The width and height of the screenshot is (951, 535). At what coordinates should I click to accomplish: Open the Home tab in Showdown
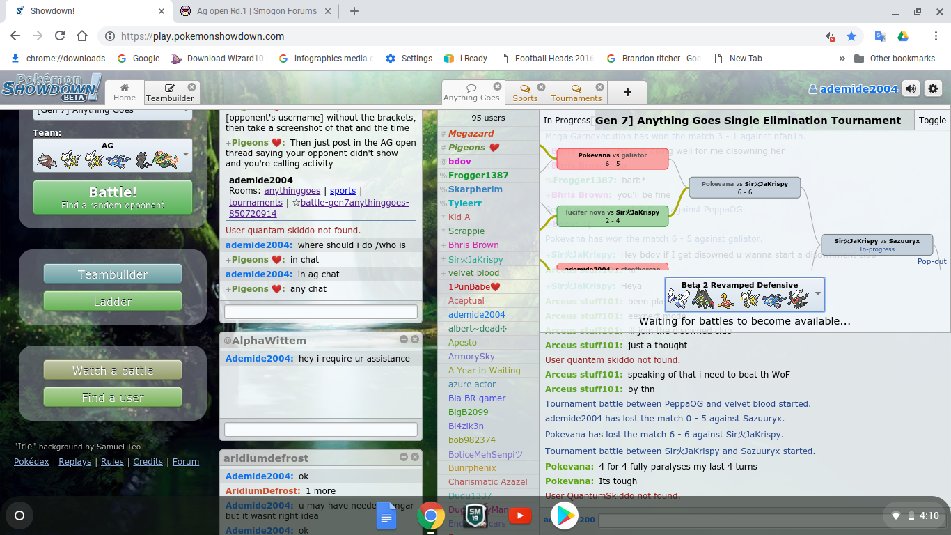[x=125, y=92]
